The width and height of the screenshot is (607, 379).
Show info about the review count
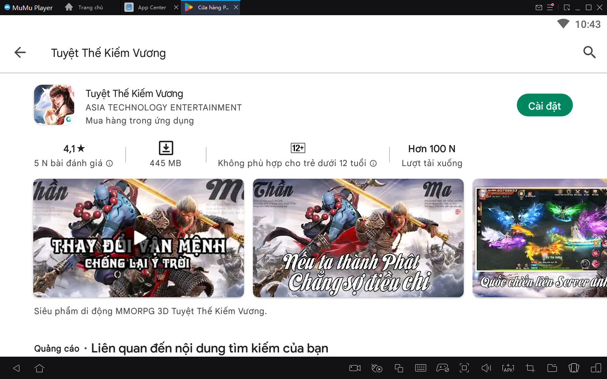click(110, 164)
